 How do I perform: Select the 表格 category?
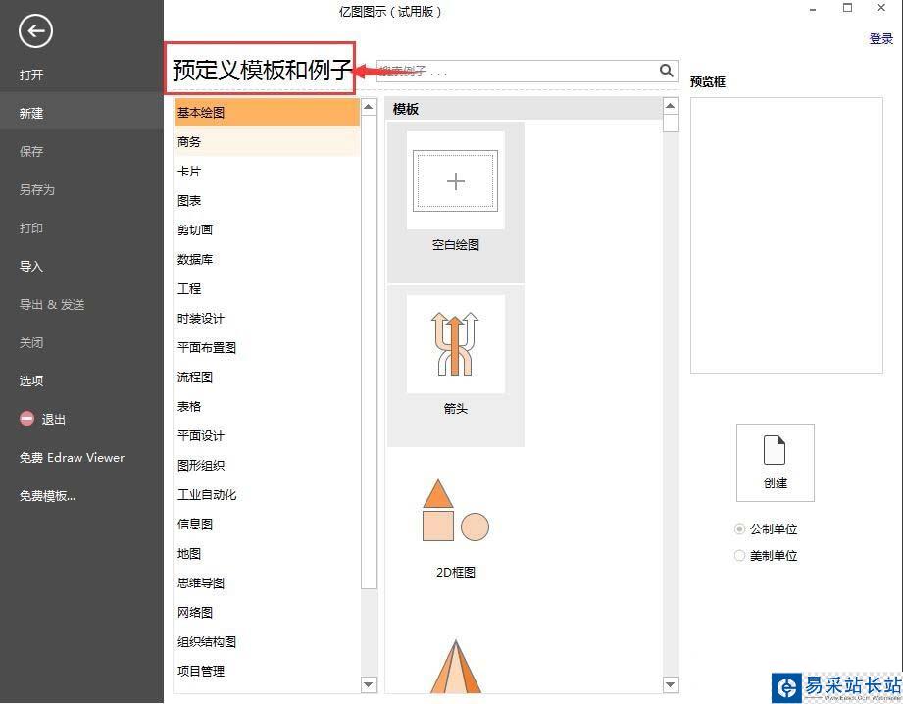click(268, 406)
